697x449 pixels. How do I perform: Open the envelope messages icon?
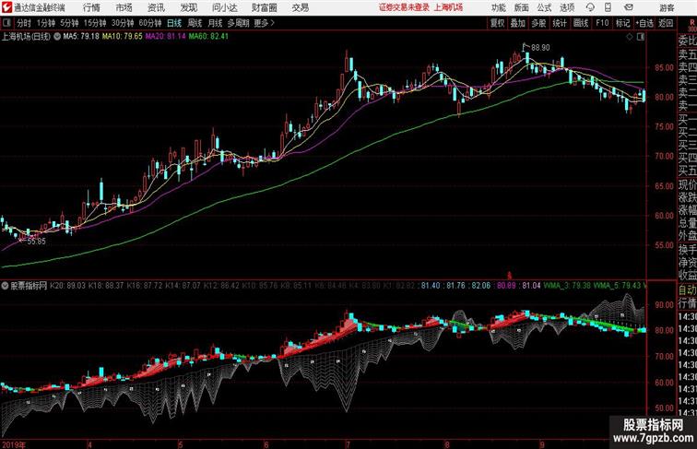[x=629, y=7]
